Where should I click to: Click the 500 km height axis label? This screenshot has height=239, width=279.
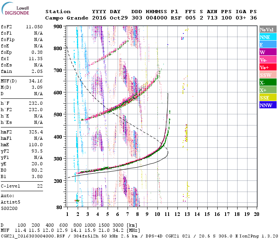tap(58, 115)
